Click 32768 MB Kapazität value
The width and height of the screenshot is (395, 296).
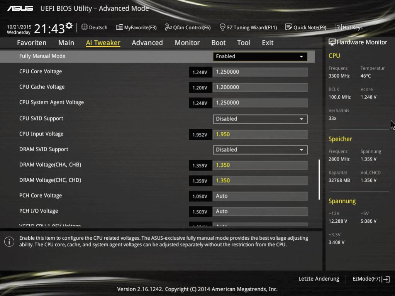point(339,180)
